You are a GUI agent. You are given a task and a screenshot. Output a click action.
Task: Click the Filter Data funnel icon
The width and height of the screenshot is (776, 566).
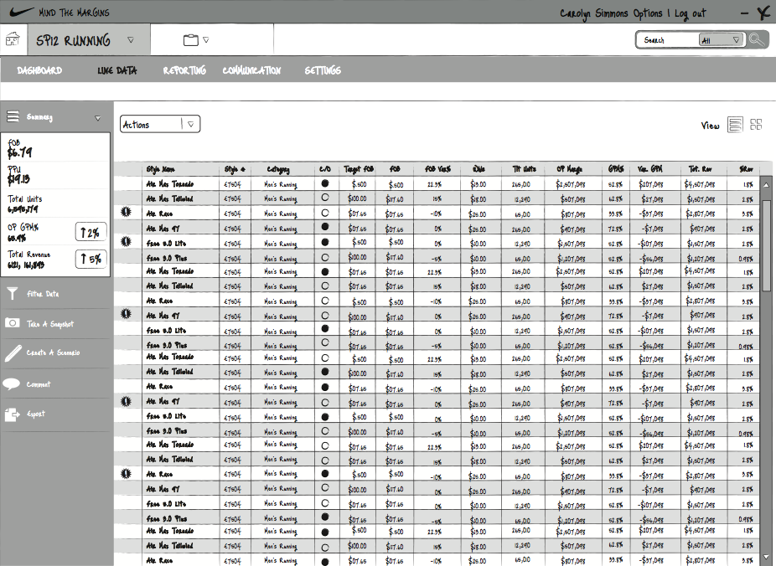coord(13,294)
